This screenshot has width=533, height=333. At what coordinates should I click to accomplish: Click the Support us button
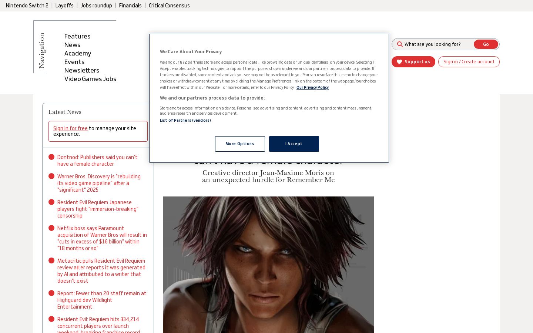[x=413, y=62]
